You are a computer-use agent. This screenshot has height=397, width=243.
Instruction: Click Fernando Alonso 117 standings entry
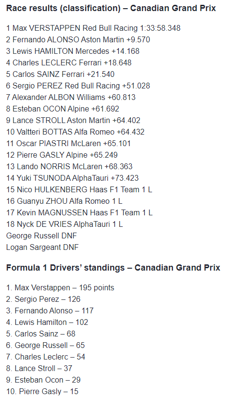click(50, 310)
